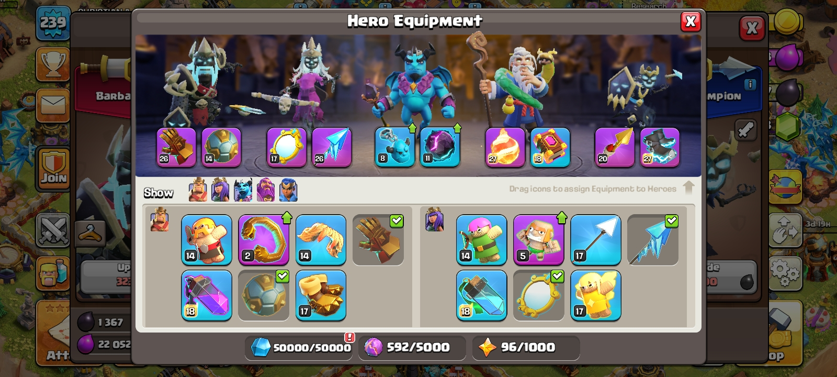Select the equipped Frozen Arrow with checkmark
This screenshot has height=377, width=837.
pos(653,240)
